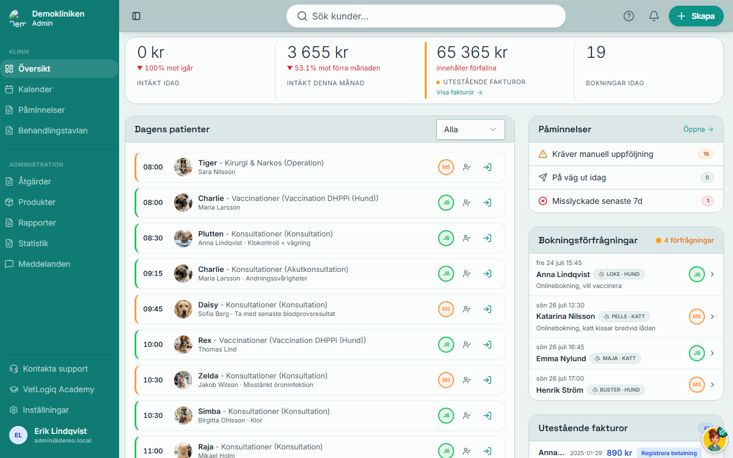Click Visa fakturor link
The image size is (733, 458).
[x=459, y=92]
